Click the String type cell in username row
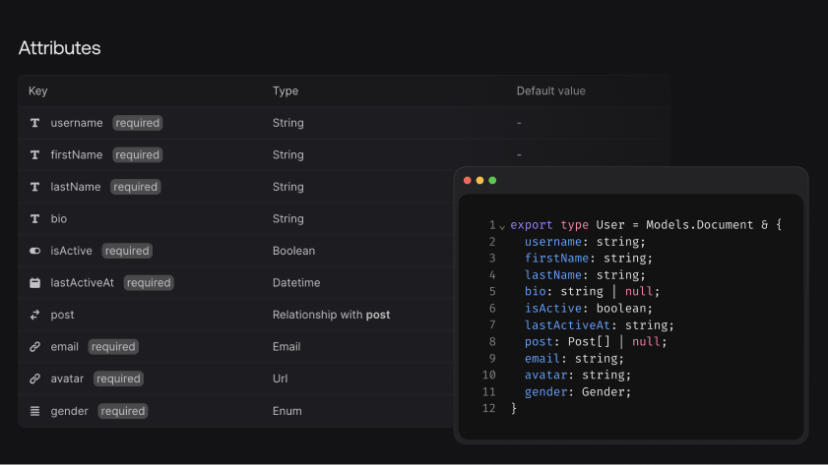The image size is (828, 465). (287, 123)
